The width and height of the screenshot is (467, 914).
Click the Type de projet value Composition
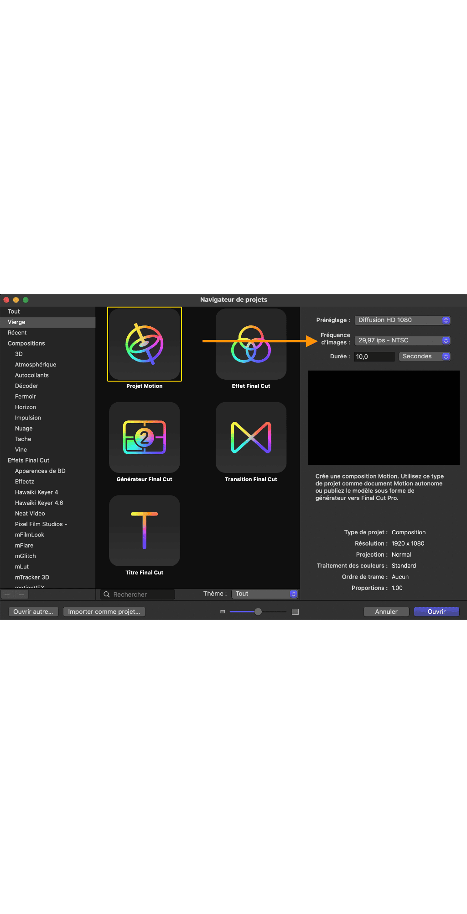point(409,532)
